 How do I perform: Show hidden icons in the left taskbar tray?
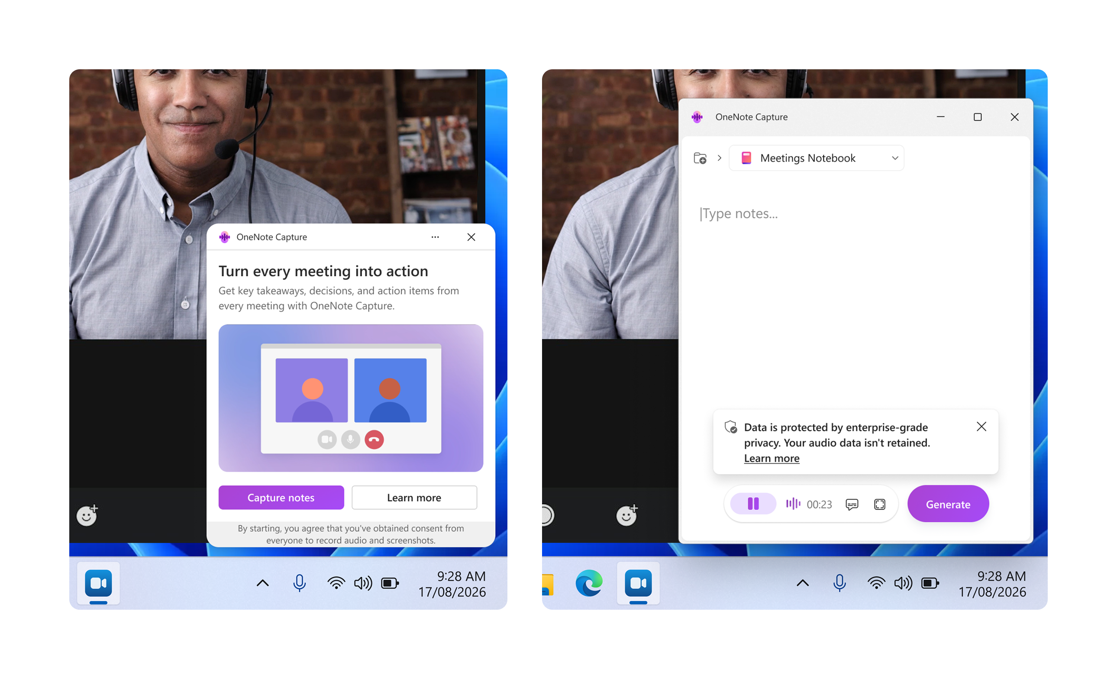pyautogui.click(x=262, y=583)
